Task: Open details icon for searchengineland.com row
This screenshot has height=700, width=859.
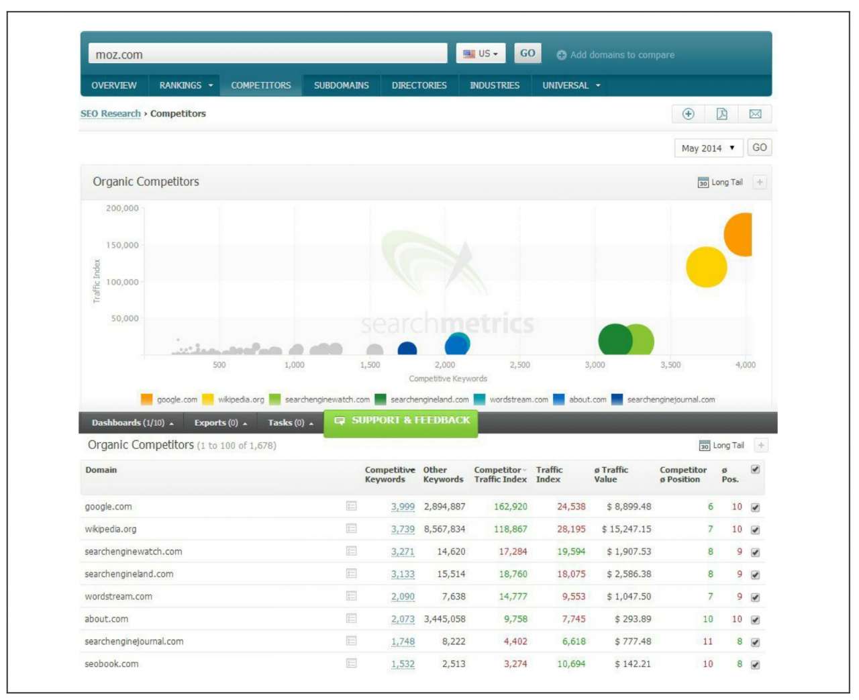Action: click(x=351, y=574)
